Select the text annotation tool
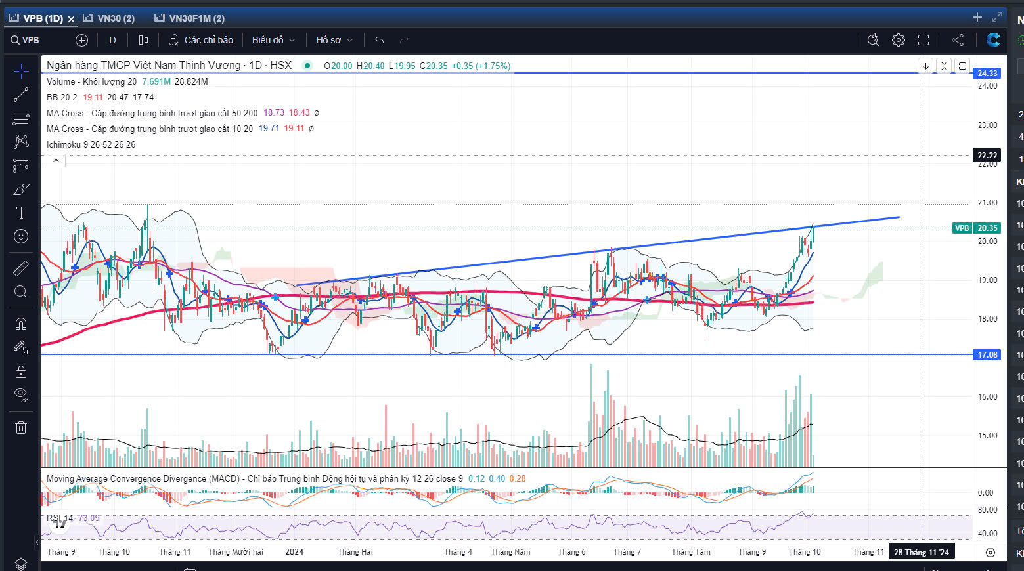Viewport: 1024px width, 571px height. (x=21, y=213)
